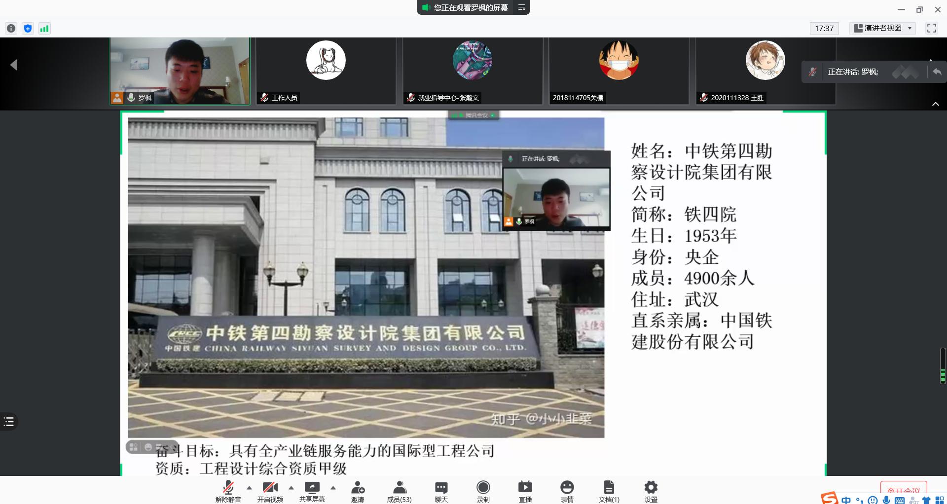Click the 共享屏幕 share screen button
Screen dimensions: 947x504
click(x=312, y=491)
